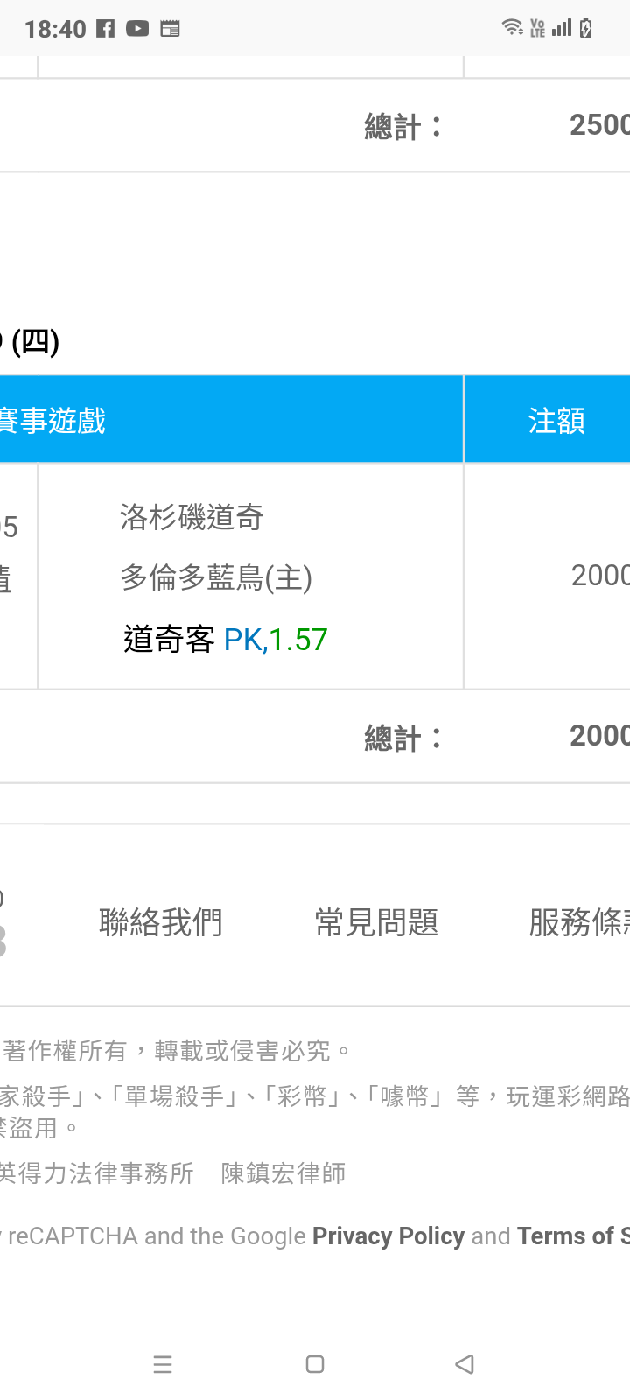Open the 聯絡我們 footer link
Viewport: 630px width, 1400px height.
161,922
